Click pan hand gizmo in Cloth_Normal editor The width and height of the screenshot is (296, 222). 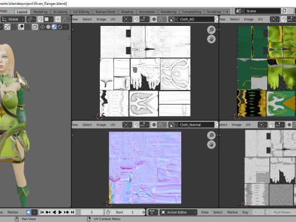(212, 144)
